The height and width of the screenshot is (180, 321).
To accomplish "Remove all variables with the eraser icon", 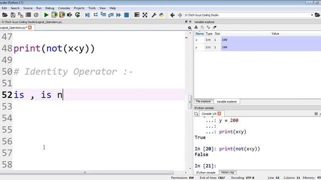I will 215,27.
